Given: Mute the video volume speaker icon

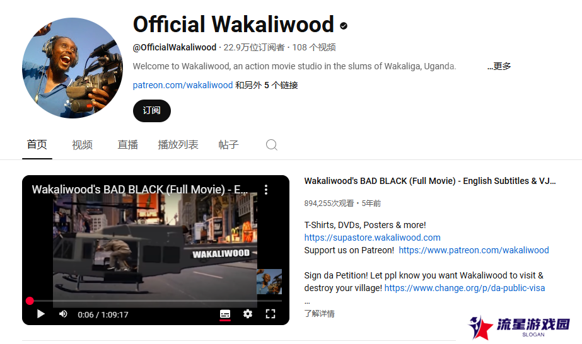Looking at the screenshot, I should coord(63,314).
